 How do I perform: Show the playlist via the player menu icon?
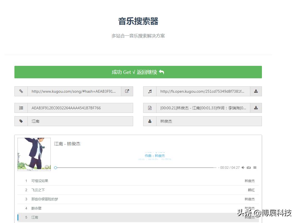255,167
